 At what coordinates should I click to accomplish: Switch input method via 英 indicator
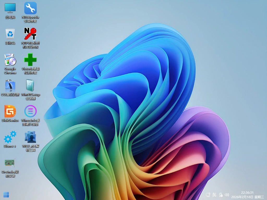coord(214,195)
